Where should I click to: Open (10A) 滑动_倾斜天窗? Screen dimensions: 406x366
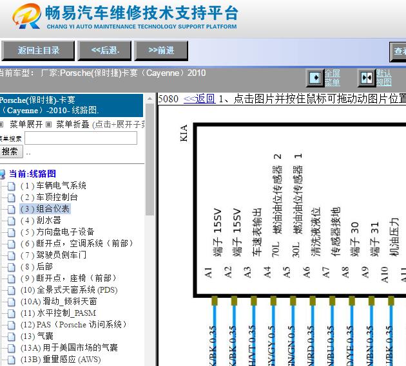pyautogui.click(x=59, y=302)
